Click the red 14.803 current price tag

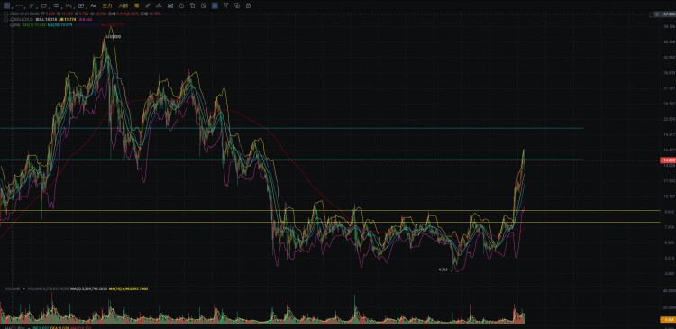(668, 160)
